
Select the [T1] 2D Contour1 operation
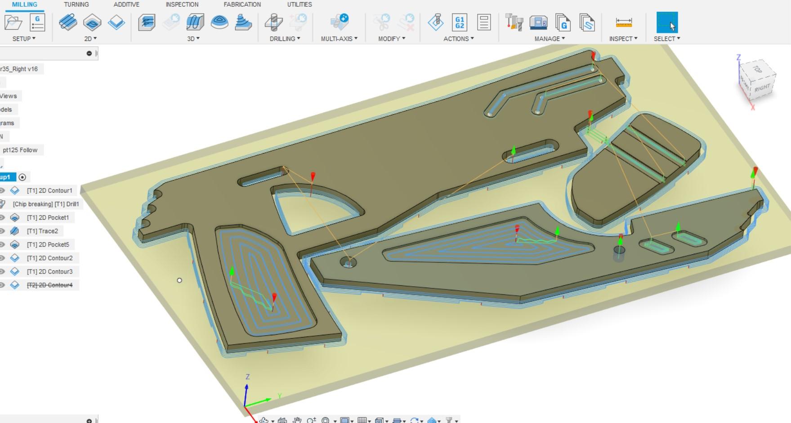(49, 190)
